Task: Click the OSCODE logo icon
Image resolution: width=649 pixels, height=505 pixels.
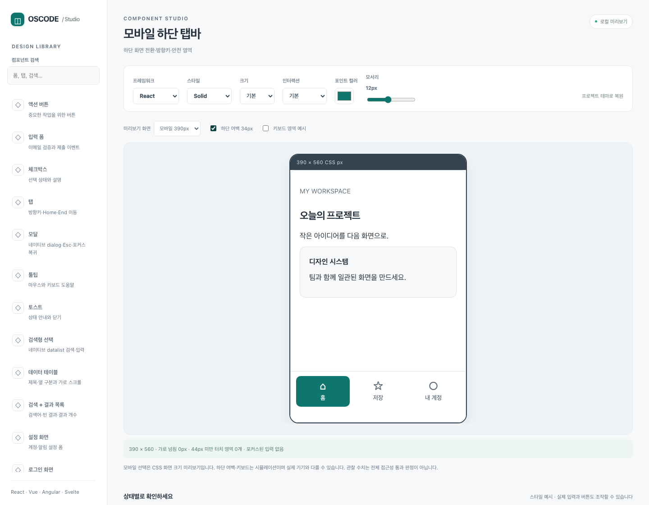Action: point(18,19)
